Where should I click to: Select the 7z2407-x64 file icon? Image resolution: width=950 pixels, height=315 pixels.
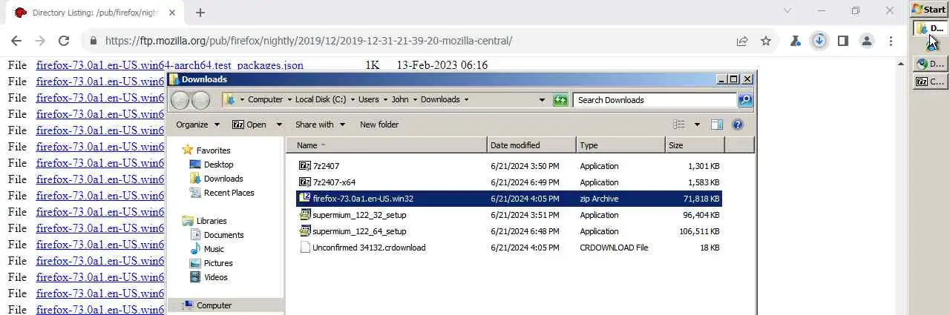304,182
